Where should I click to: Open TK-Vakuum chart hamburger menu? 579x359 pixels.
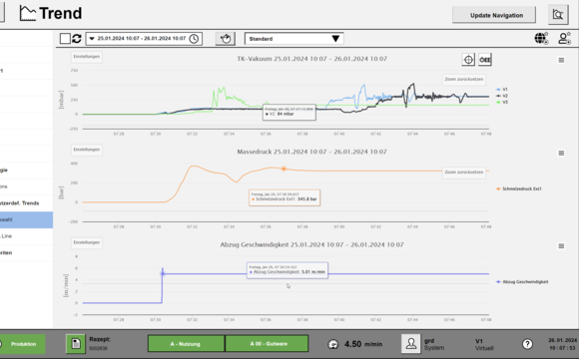[561, 60]
